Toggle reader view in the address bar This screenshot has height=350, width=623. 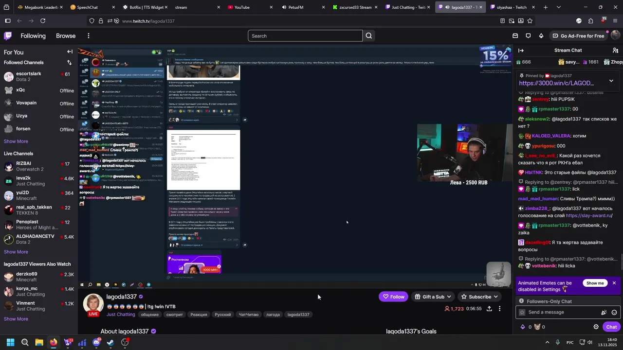pyautogui.click(x=502, y=21)
